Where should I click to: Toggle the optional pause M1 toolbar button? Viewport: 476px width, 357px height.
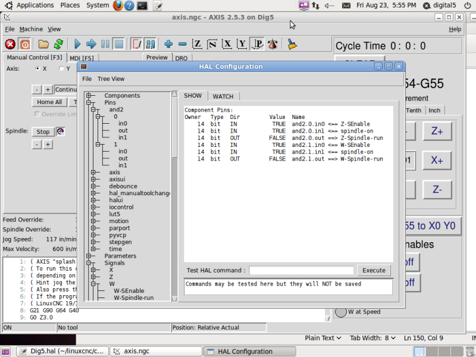click(x=150, y=44)
